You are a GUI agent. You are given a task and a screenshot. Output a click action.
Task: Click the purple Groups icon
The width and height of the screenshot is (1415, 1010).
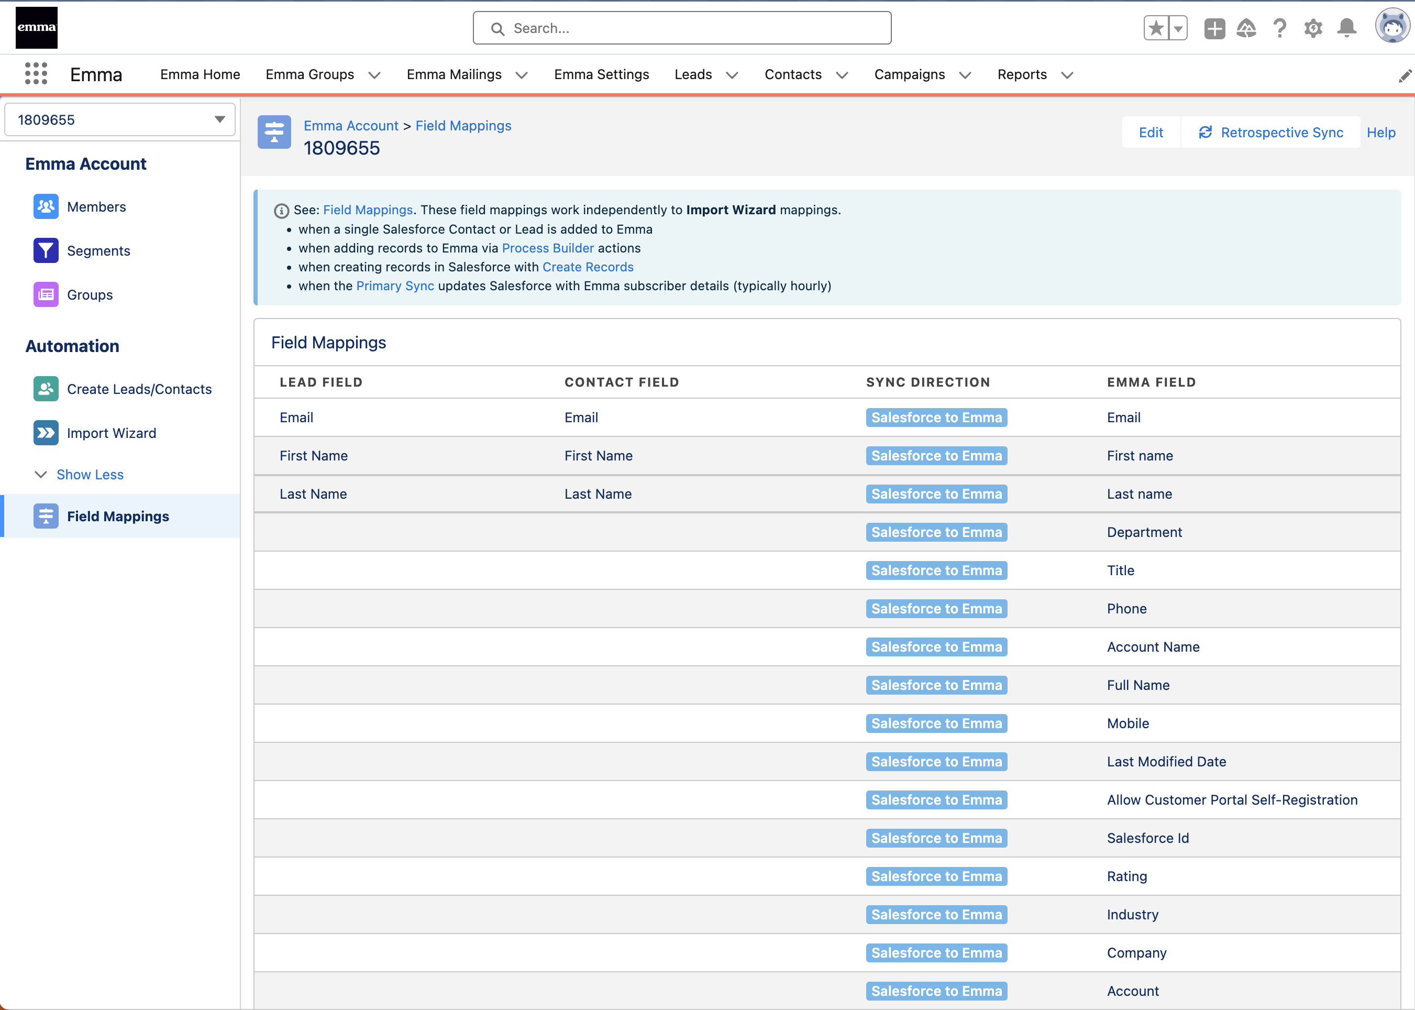(x=46, y=295)
